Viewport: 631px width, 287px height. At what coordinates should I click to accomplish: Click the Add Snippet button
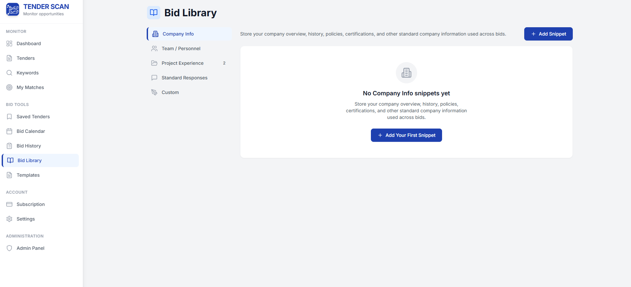point(548,34)
